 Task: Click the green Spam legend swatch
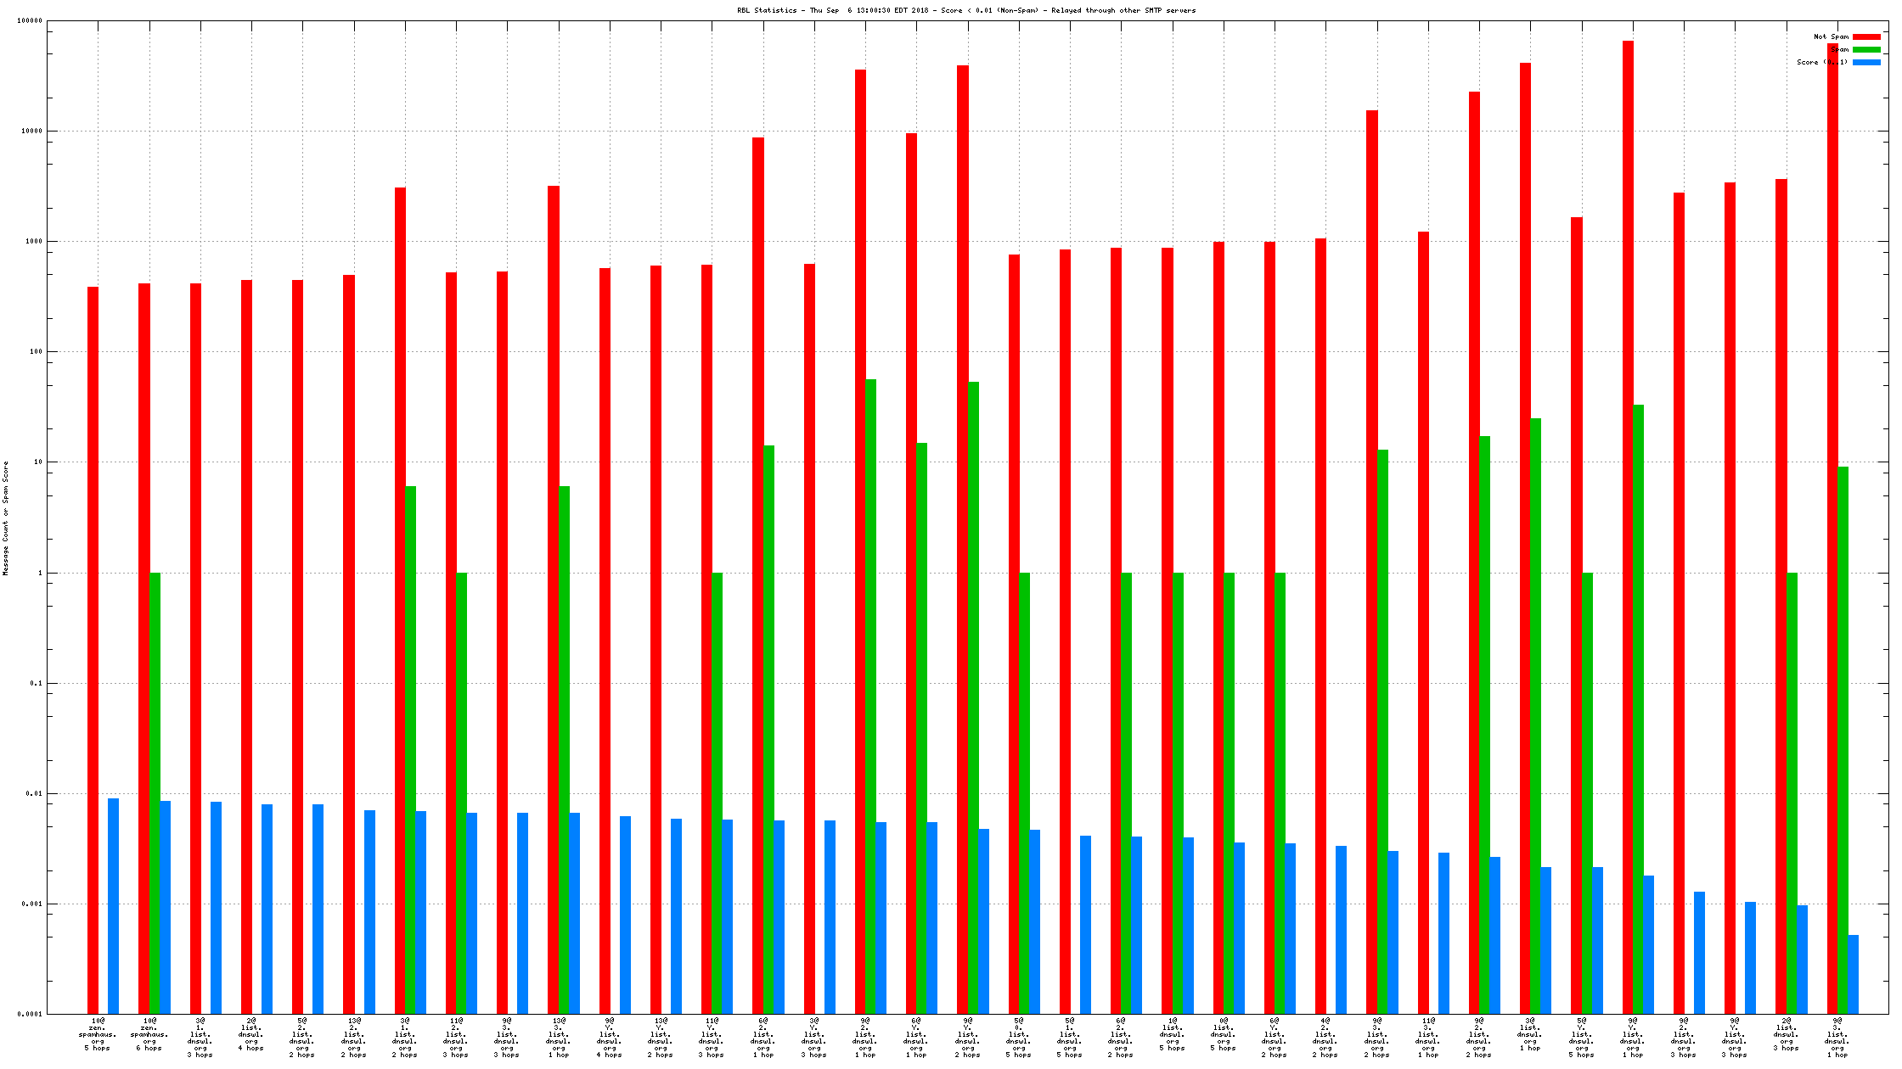pyautogui.click(x=1866, y=49)
